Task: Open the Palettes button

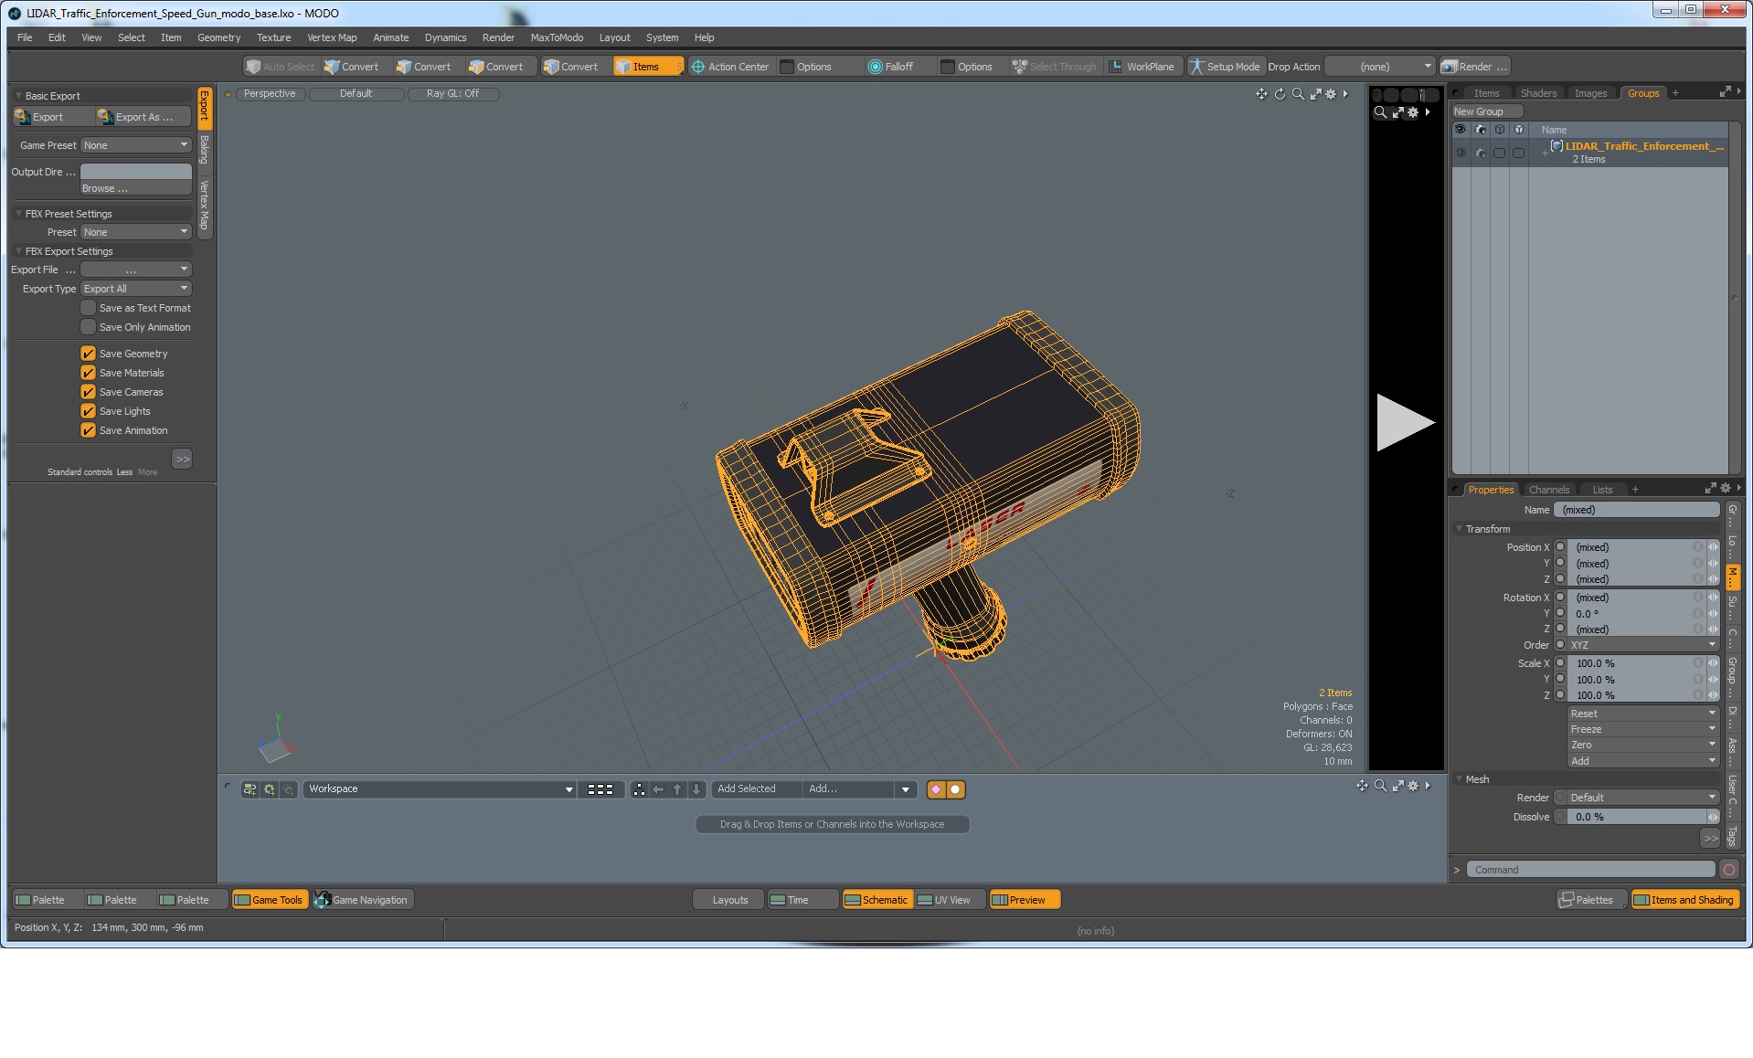Action: click(x=1591, y=900)
